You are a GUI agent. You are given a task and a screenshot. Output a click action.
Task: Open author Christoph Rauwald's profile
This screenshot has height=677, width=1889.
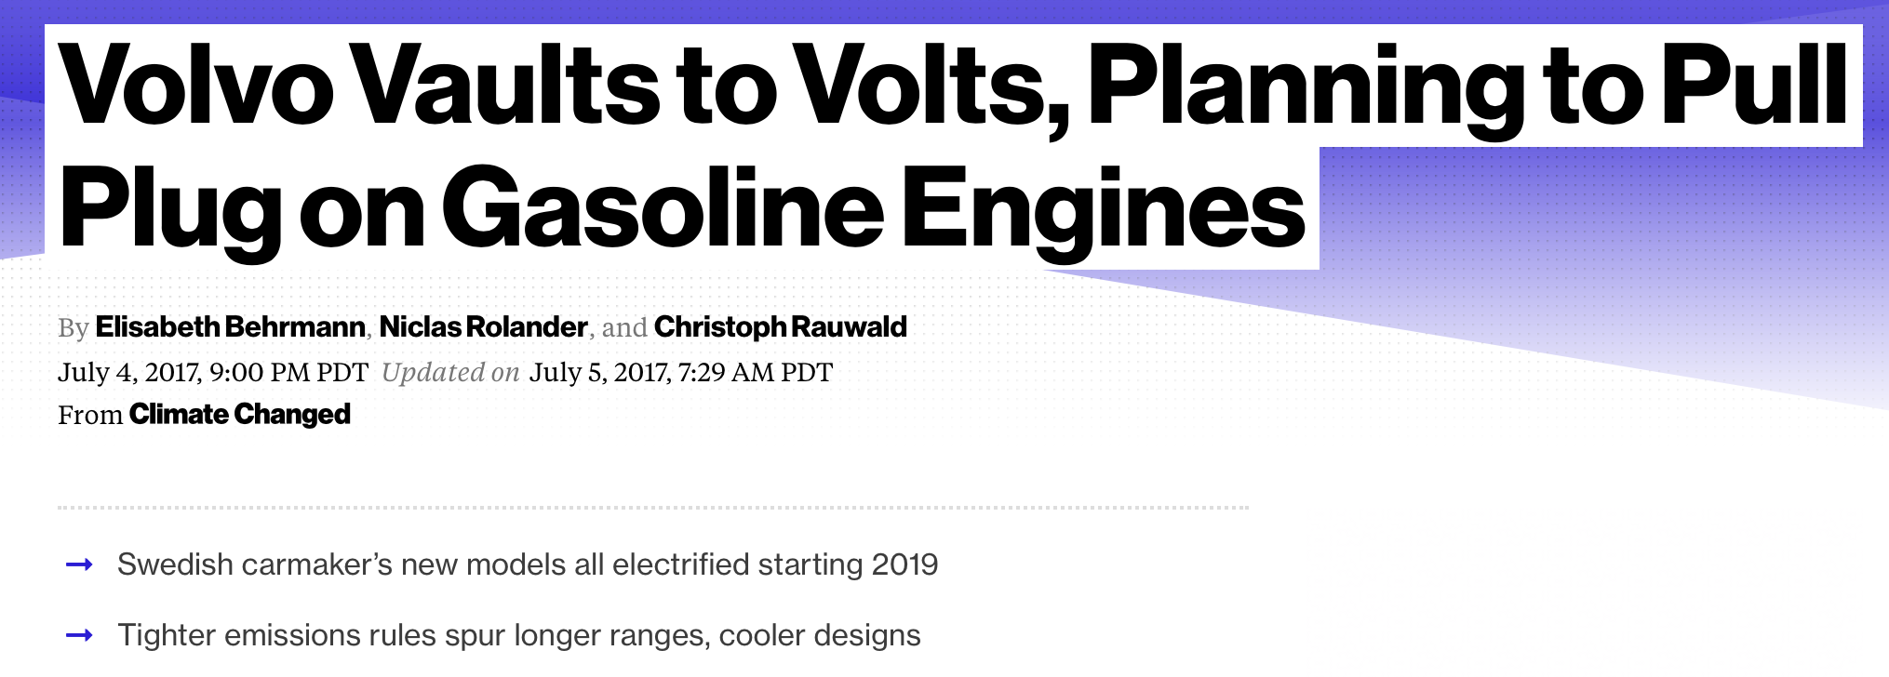[x=780, y=327]
